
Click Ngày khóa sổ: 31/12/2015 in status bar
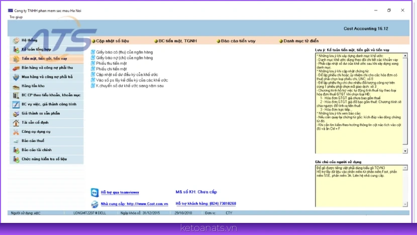click(140, 213)
